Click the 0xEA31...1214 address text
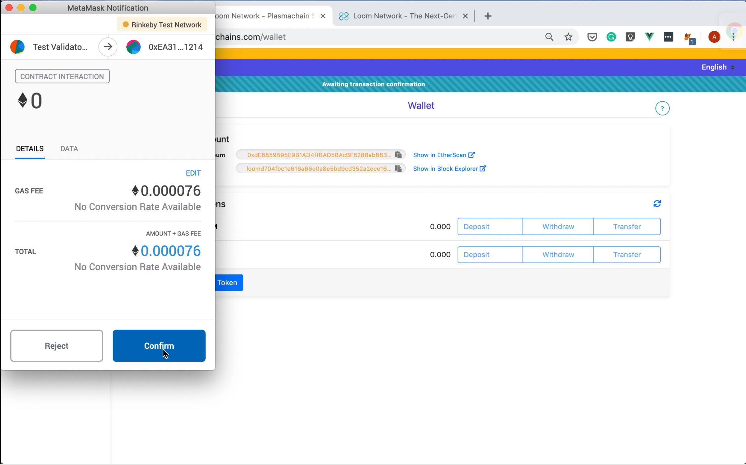The height and width of the screenshot is (465, 746). pyautogui.click(x=175, y=47)
